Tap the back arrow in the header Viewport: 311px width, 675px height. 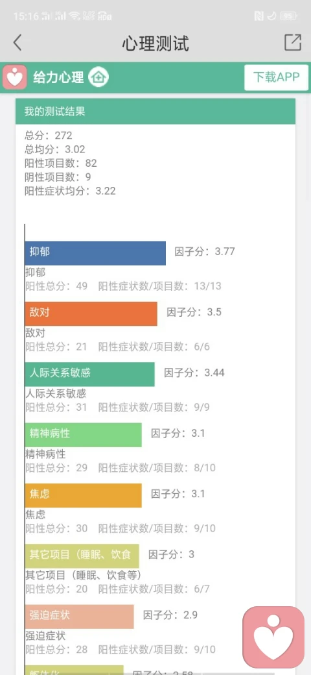click(17, 43)
